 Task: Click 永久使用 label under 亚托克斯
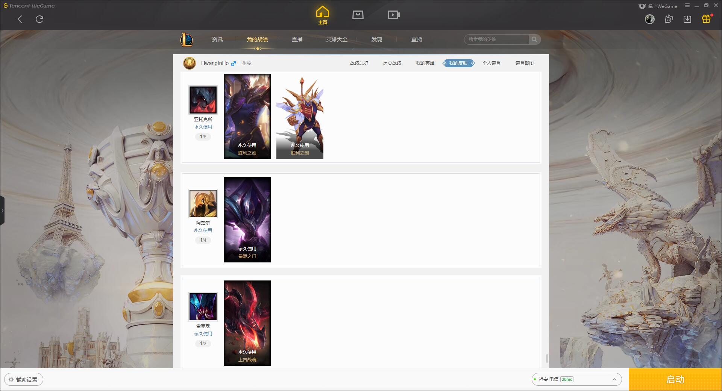203,127
